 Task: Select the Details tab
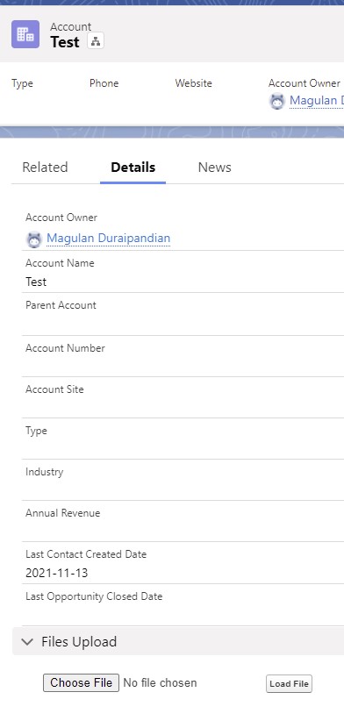(x=133, y=168)
